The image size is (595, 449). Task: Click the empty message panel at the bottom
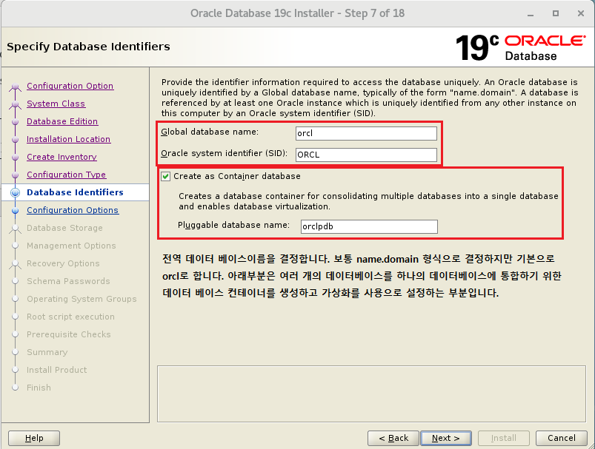tap(371, 394)
